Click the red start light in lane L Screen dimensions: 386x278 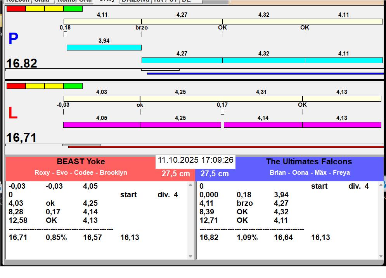[16, 86]
